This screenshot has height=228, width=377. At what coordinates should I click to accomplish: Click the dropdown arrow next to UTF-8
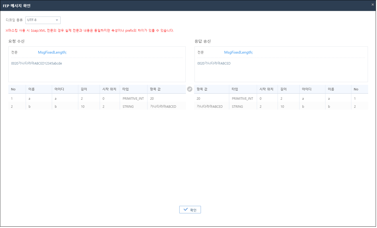[x=56, y=20]
